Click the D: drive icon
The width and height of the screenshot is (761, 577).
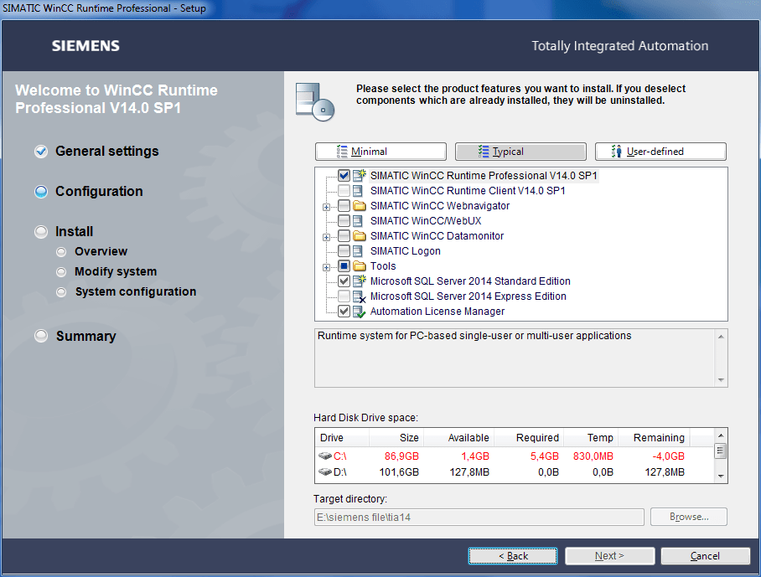click(x=325, y=472)
